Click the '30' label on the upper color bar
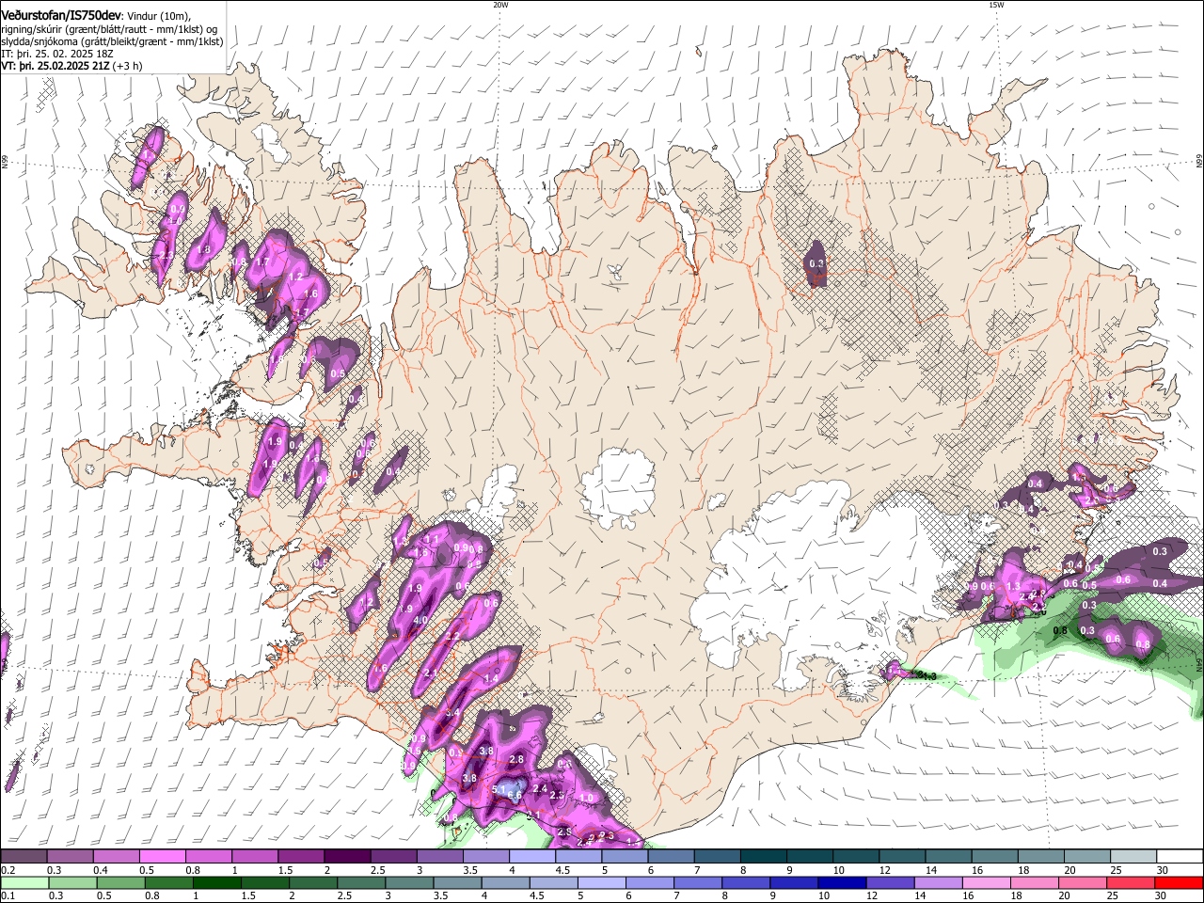The image size is (1204, 903). 1162,870
